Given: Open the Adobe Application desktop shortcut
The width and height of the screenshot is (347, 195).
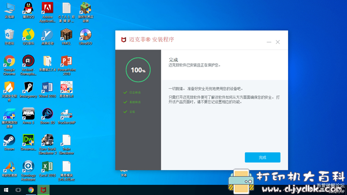Looking at the screenshot, I should pyautogui.click(x=47, y=13).
